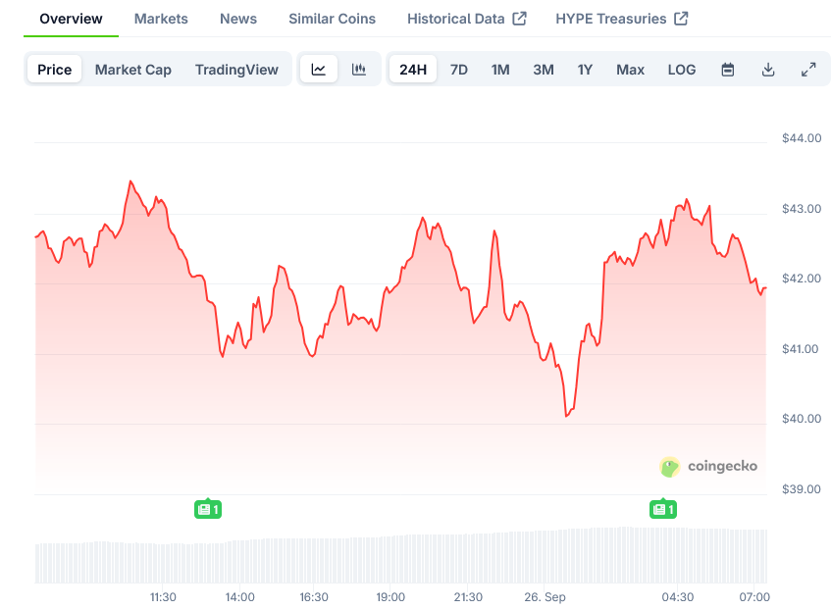The width and height of the screenshot is (831, 610).
Task: Select the 24H time range
Action: 413,70
